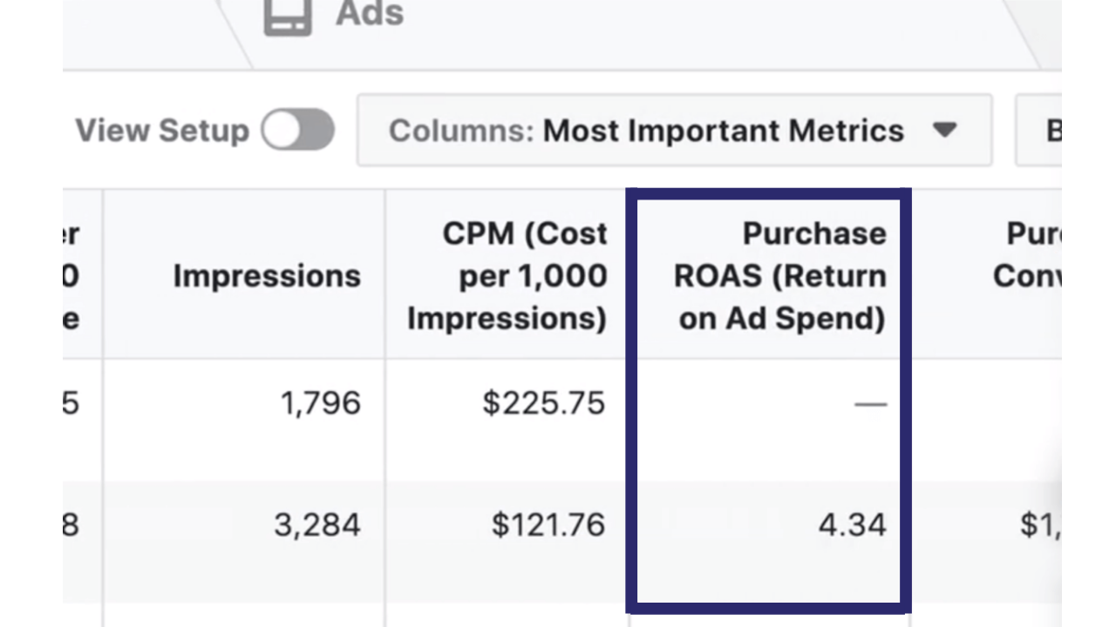Click the cut-off leftmost column header
This screenshot has height=627, width=1116.
point(73,276)
